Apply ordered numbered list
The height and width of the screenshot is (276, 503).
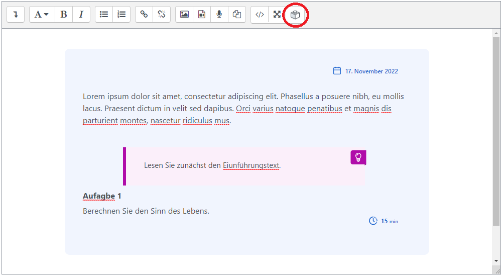coord(121,15)
